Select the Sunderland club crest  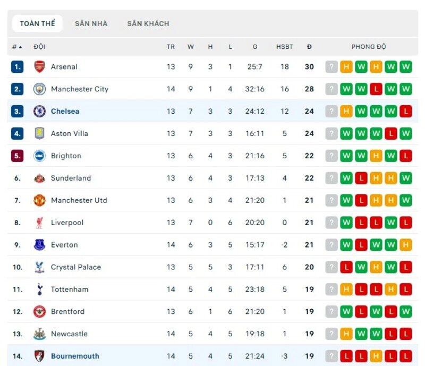pos(38,178)
